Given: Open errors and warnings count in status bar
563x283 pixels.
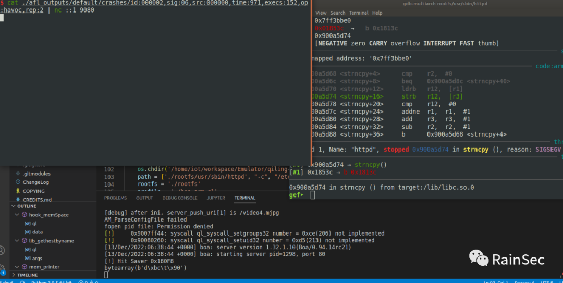Looking at the screenshot, I should (x=88, y=281).
